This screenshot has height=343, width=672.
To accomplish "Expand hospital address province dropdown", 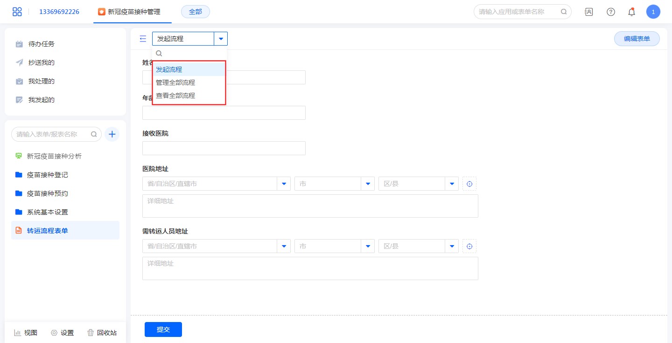I will (x=284, y=184).
